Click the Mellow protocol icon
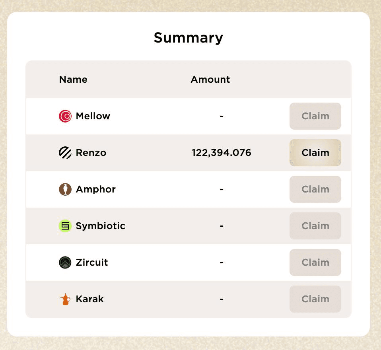Screen dimensions: 381x350 (65, 116)
